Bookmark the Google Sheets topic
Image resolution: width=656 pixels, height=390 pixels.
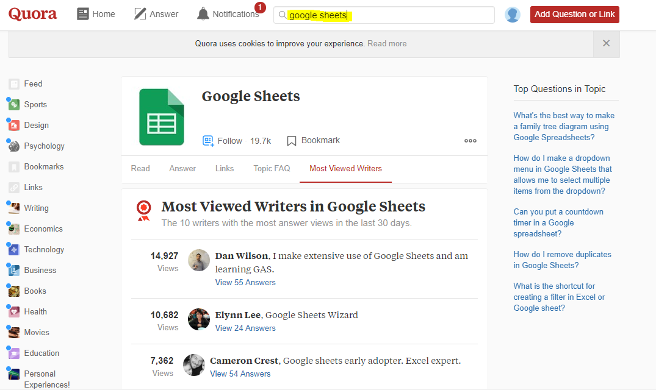pyautogui.click(x=314, y=141)
